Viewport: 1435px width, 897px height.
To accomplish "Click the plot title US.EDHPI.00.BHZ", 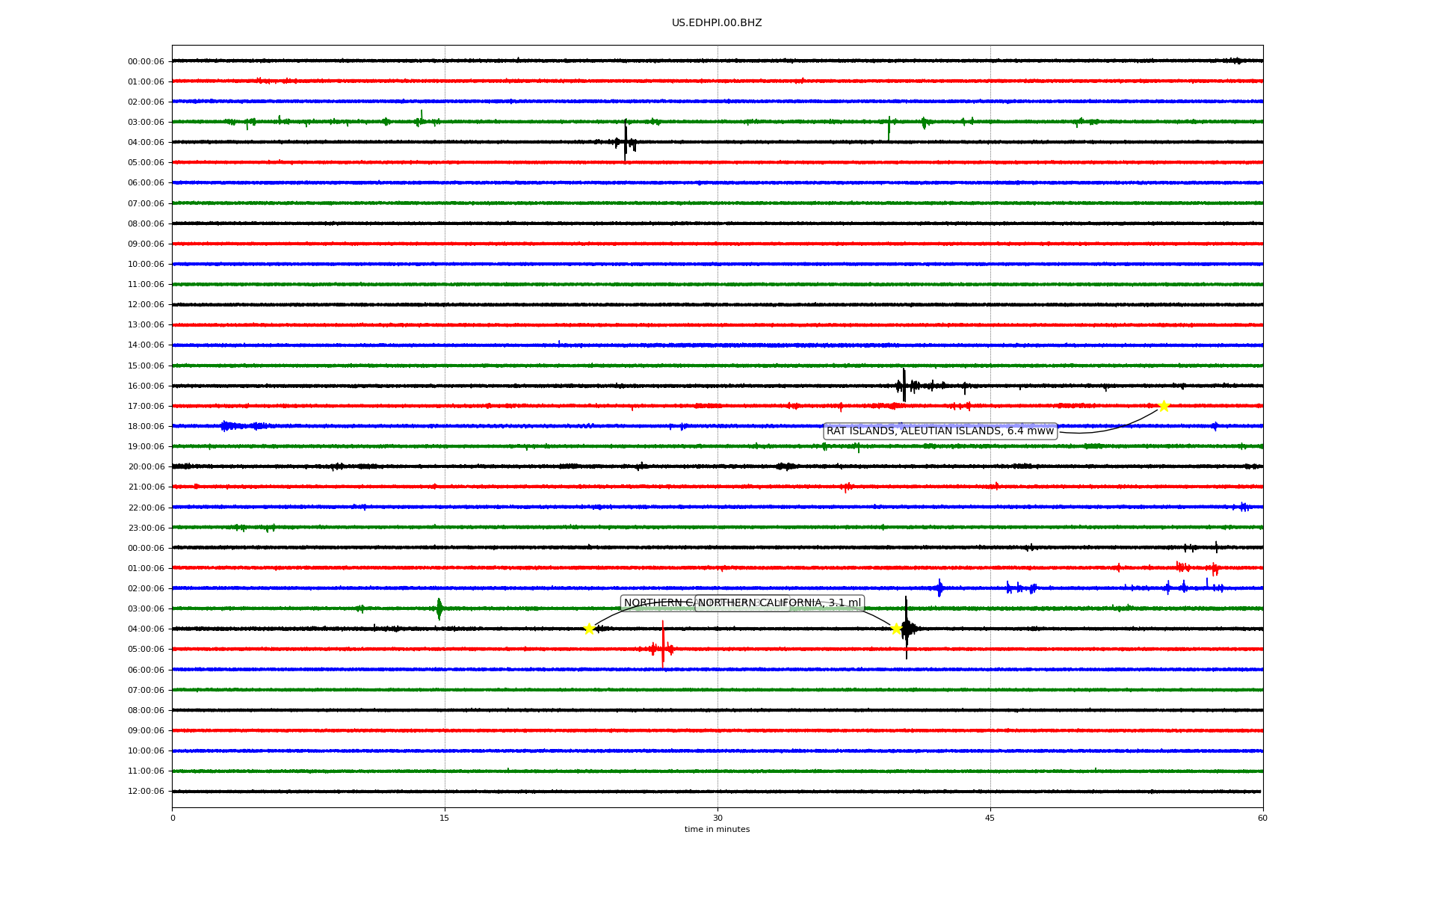I will [x=716, y=23].
